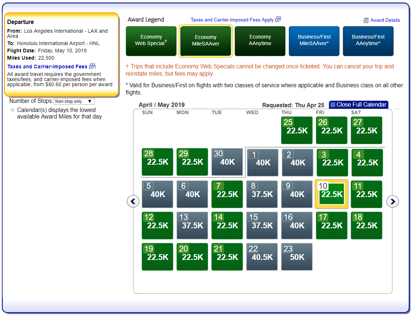Choose May 23 priced at 50K
Screen dimensions: 412x317
coord(297,257)
